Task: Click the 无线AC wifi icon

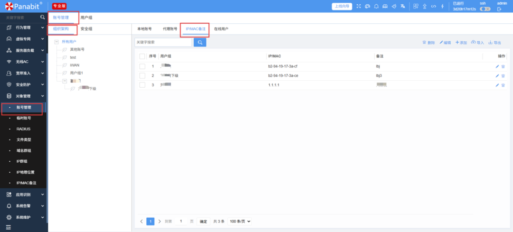Action: (x=9, y=62)
